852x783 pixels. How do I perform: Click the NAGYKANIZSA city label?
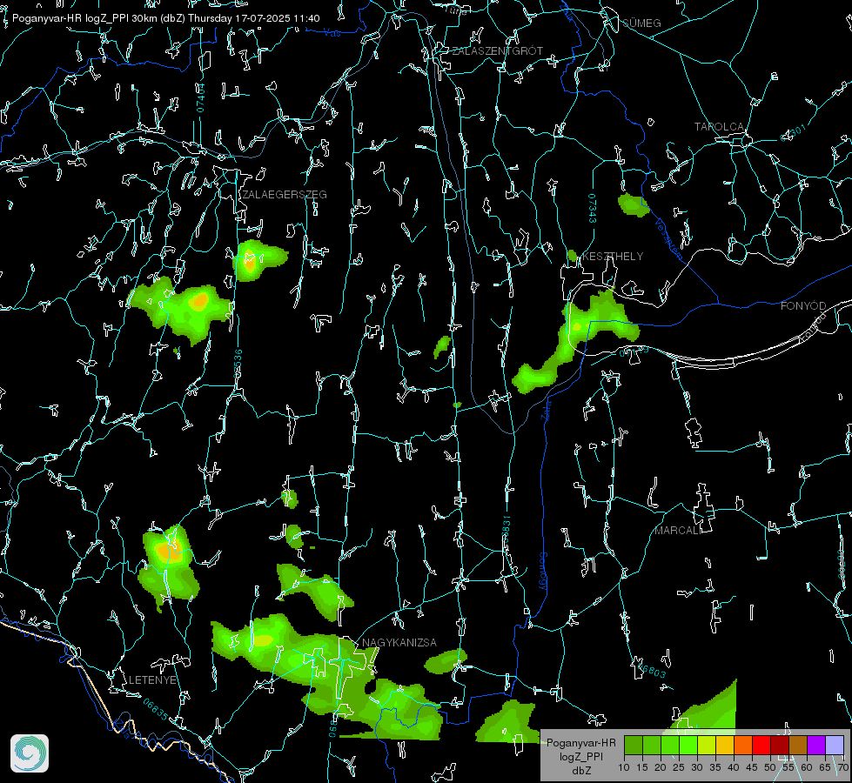399,643
